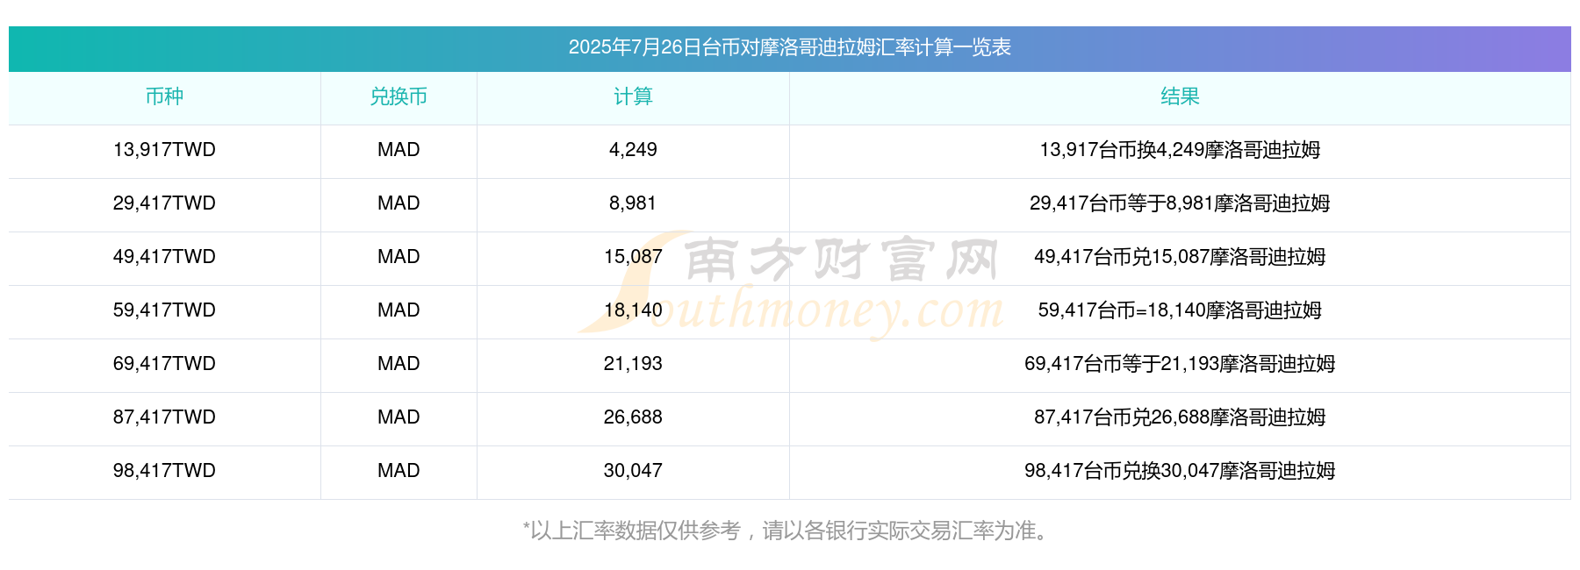
Task: Click the MAD cell in the 59,417TWD row
Action: click(399, 310)
